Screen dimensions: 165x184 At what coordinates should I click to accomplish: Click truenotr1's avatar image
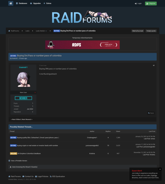(23, 79)
